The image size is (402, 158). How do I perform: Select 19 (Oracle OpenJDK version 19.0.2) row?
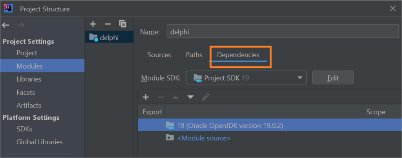click(x=270, y=125)
